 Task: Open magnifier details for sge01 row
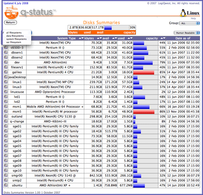(x=6, y=126)
